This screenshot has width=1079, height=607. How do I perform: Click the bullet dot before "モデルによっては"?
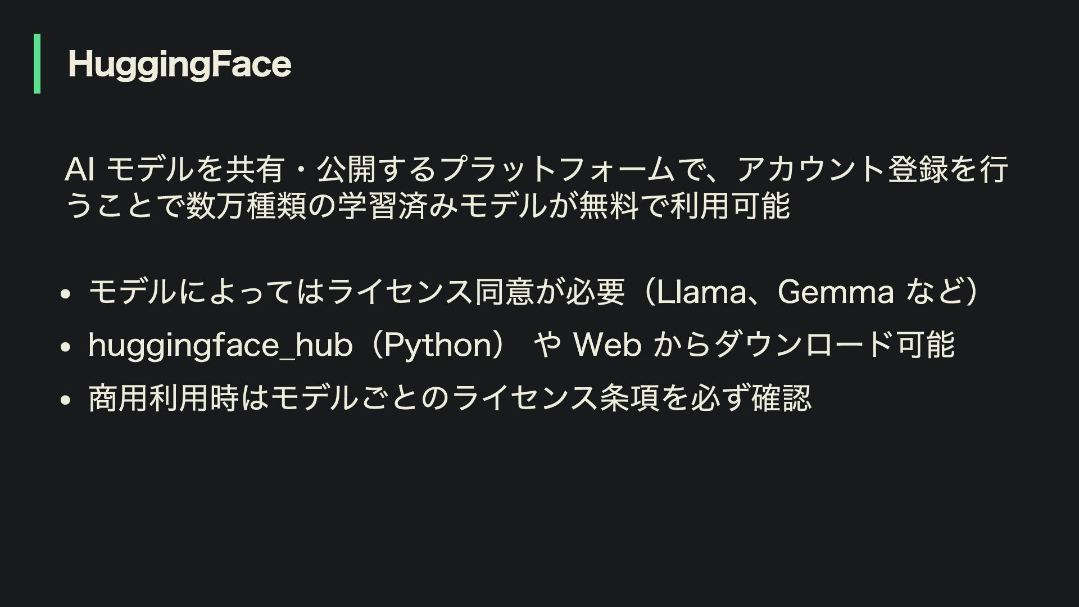tap(66, 294)
